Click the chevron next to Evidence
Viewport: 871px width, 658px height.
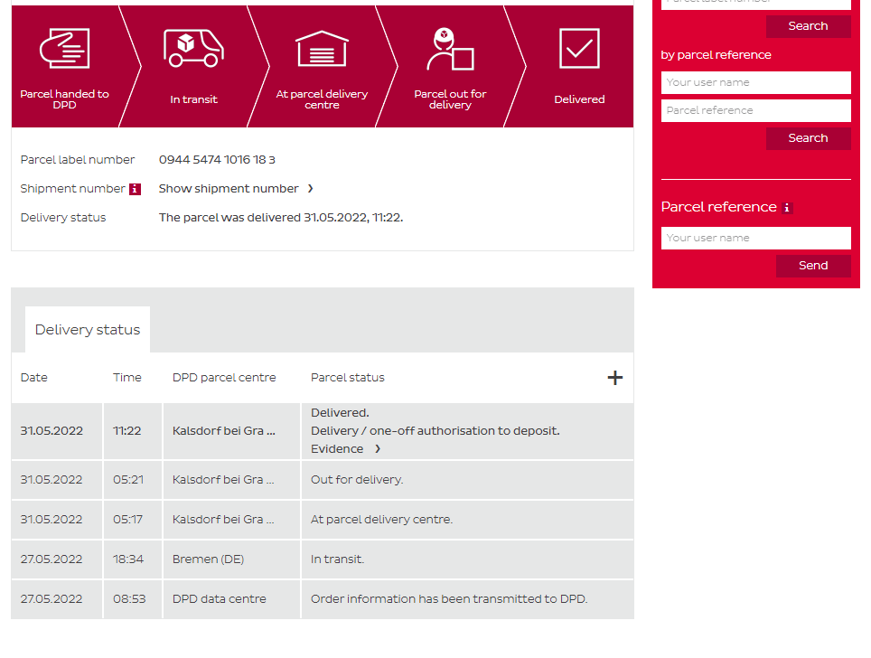point(378,449)
